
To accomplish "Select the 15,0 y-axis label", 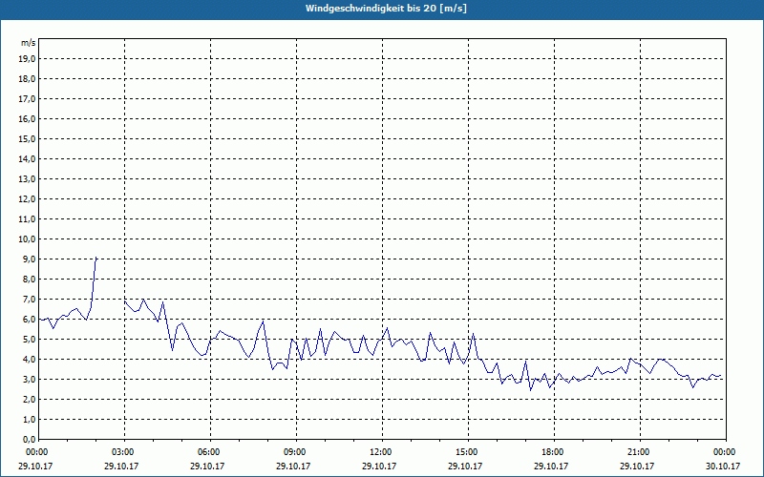I will [x=28, y=138].
